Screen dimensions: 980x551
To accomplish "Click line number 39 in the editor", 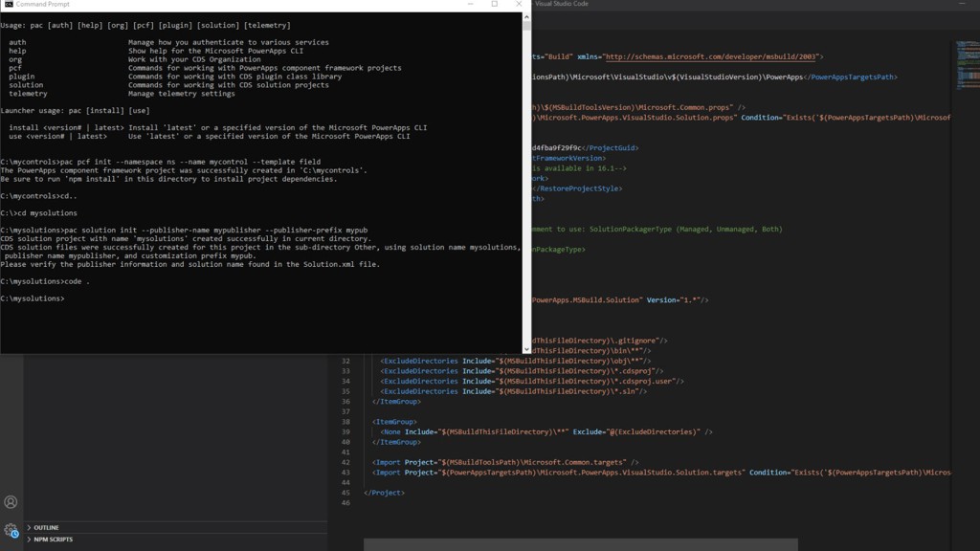I will (x=345, y=431).
